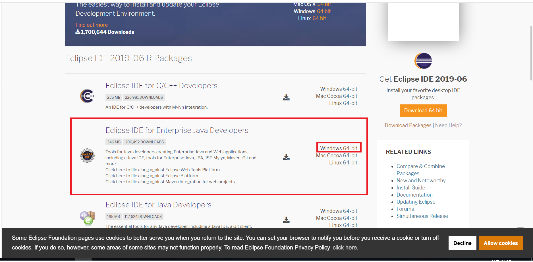Click the Java EE IDE gear logo icon

pos(87,156)
